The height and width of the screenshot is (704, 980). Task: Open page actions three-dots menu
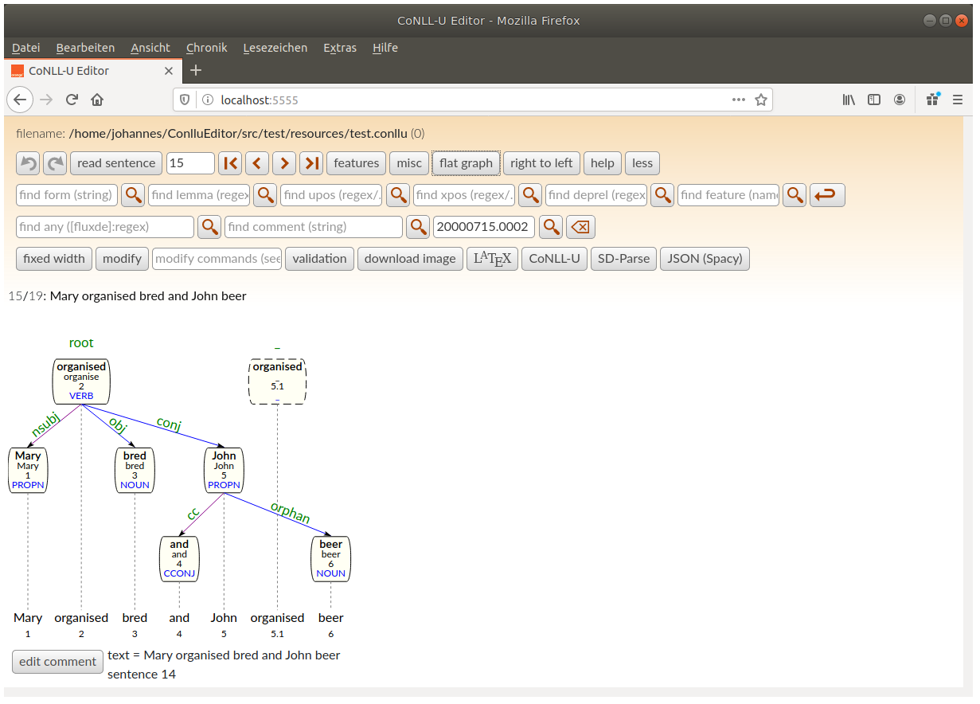tap(739, 100)
